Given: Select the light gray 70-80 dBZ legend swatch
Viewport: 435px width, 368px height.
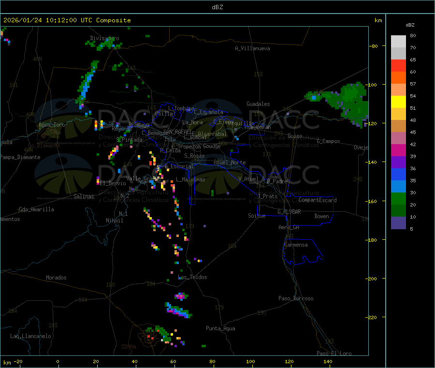Looking at the screenshot, I should coord(398,42).
